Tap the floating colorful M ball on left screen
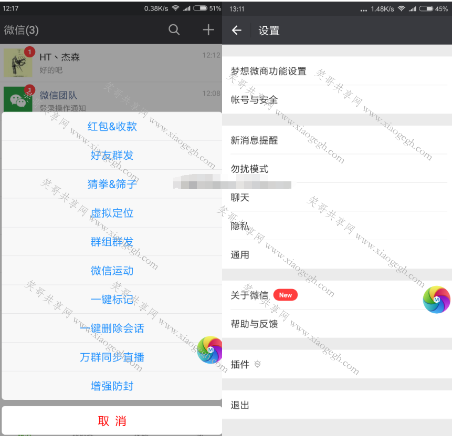Viewport: 452px width, 442px height. coord(209,350)
